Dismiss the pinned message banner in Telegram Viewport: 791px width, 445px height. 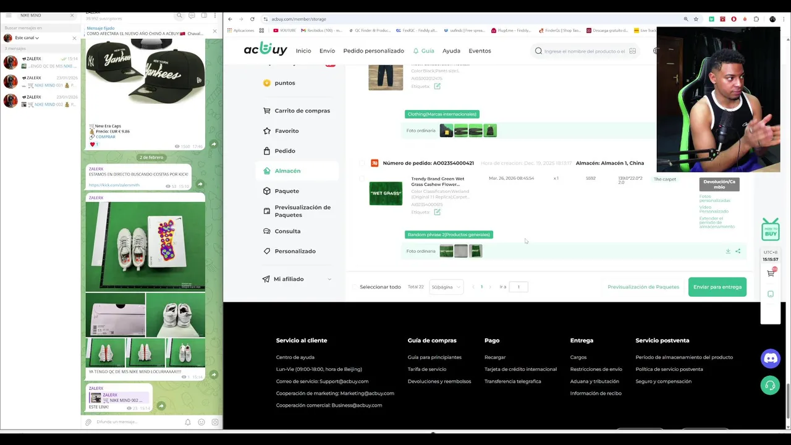click(214, 31)
